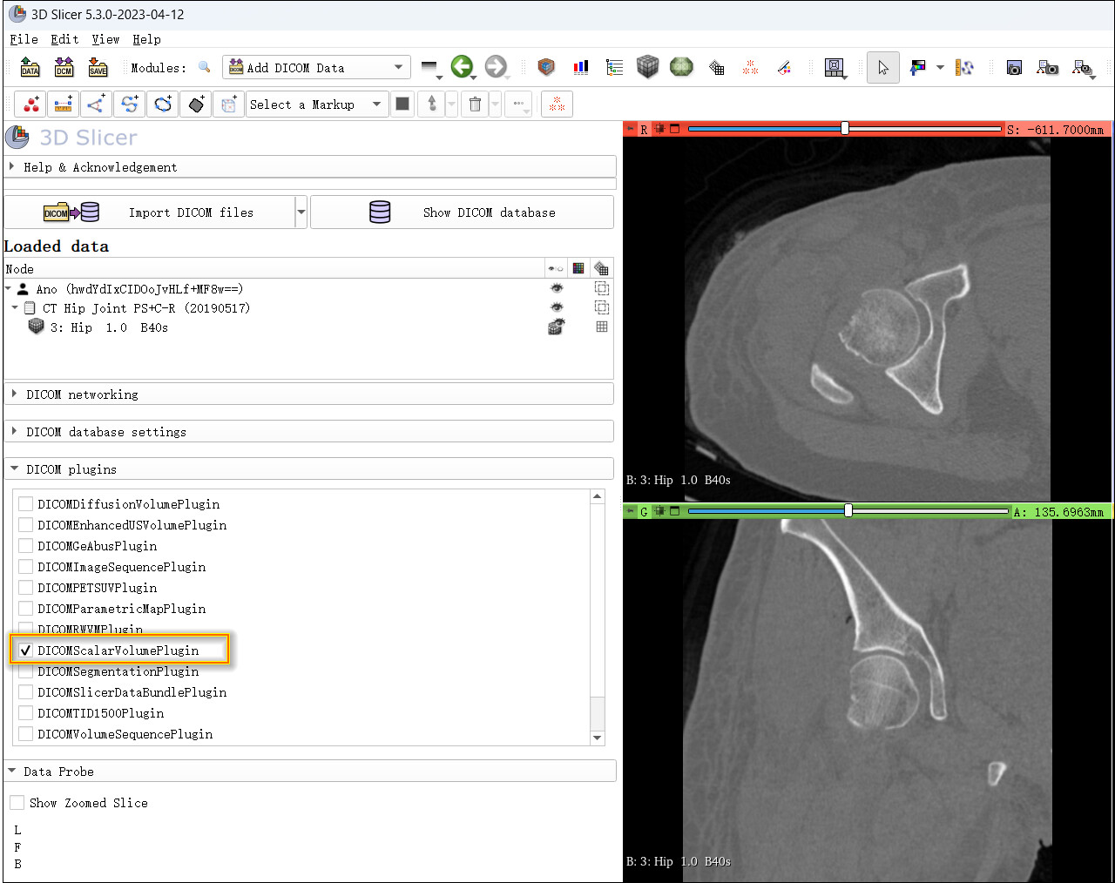Open the Add DICOM Data module dropdown
1115x883 pixels.
tap(316, 67)
